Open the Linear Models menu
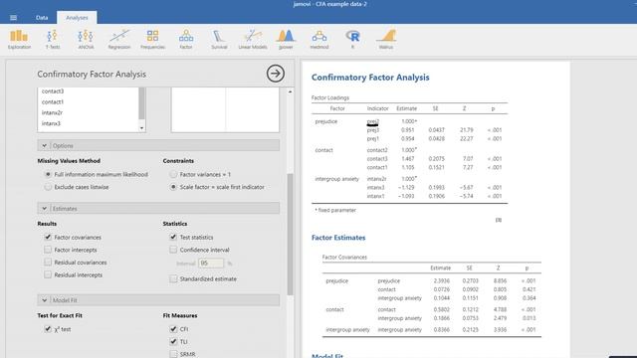The image size is (637, 358). click(x=253, y=40)
